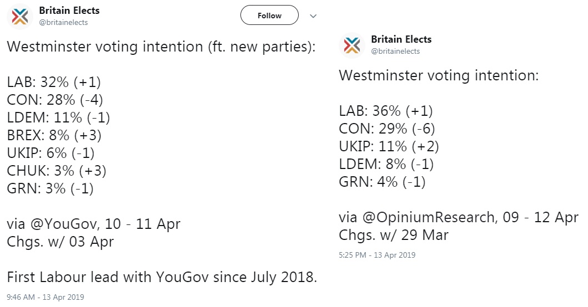Click the Britain Elects name in right tweet
The height and width of the screenshot is (307, 588).
401,39
